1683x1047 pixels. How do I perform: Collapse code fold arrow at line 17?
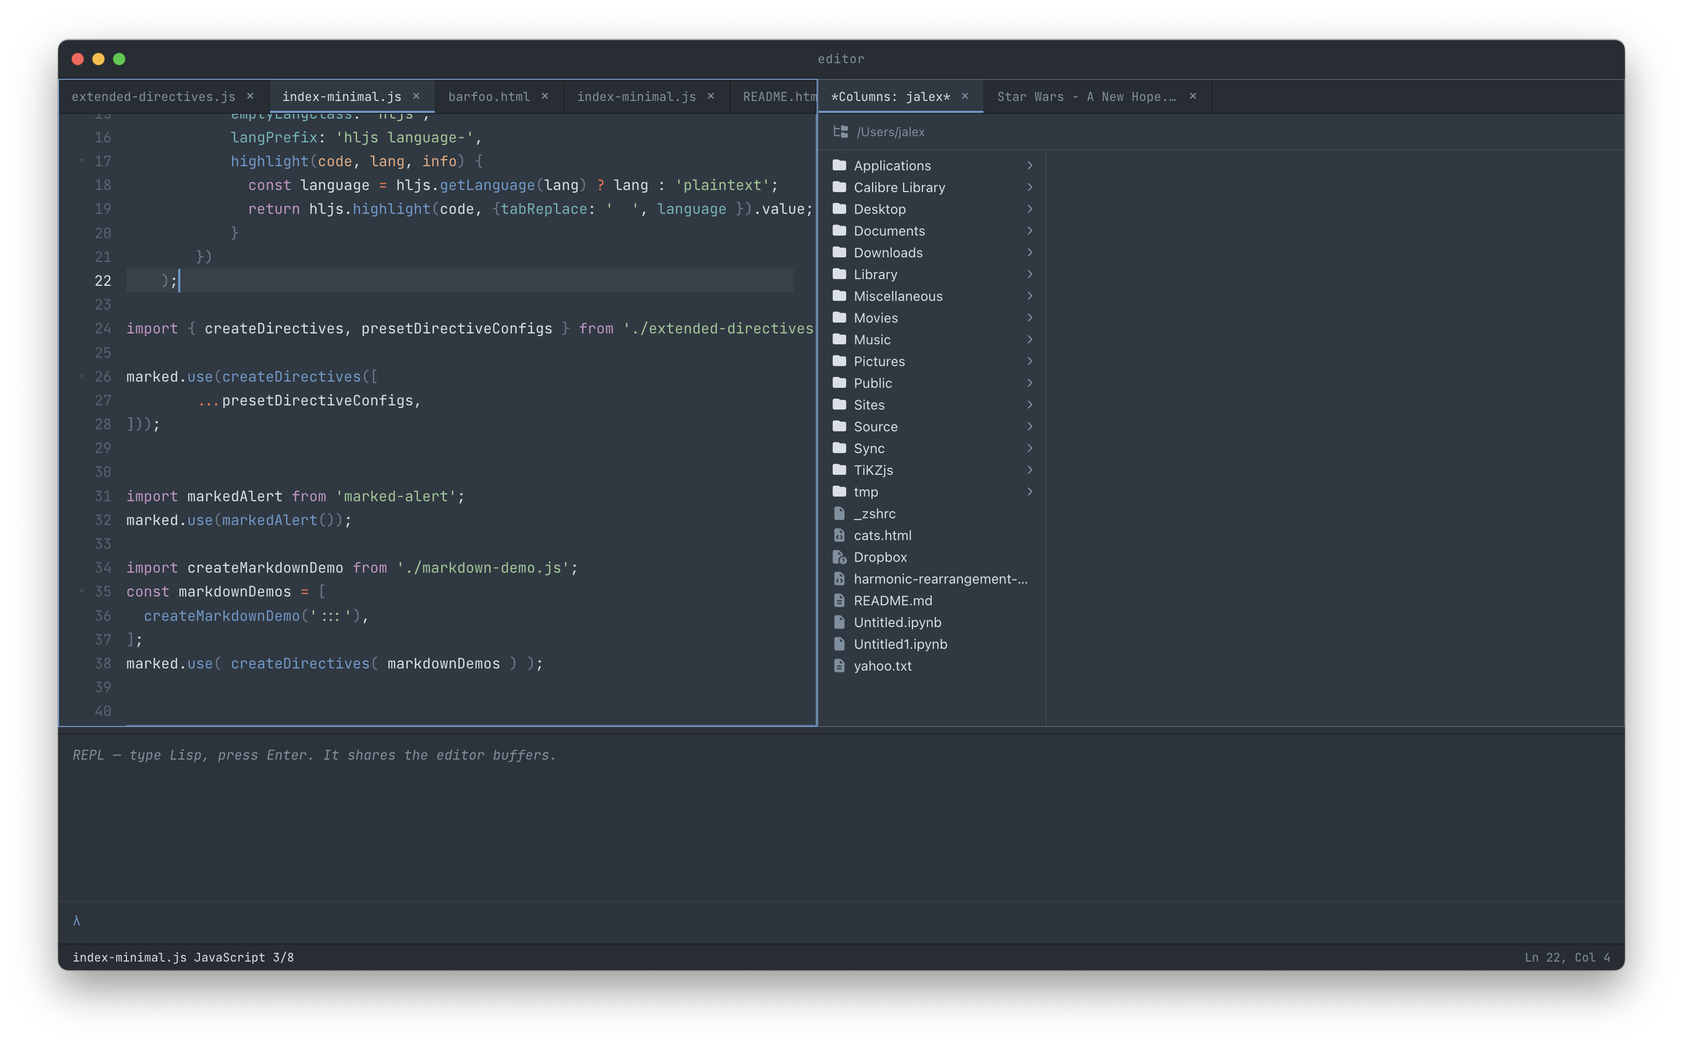82,161
